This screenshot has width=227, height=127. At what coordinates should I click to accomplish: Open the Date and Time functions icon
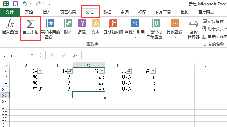point(113,24)
